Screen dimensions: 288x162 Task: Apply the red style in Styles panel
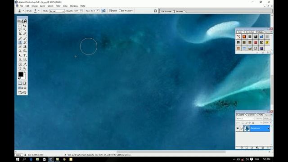tap(256, 42)
